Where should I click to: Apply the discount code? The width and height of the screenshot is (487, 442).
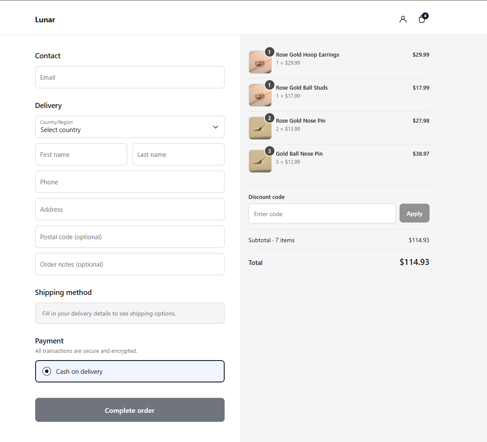coord(415,213)
